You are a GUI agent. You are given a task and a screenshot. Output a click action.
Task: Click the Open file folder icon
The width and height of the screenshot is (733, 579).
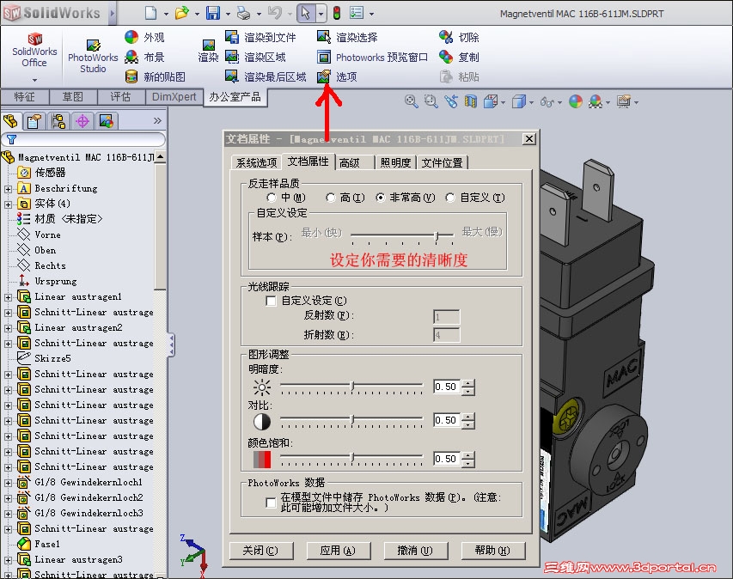(182, 13)
